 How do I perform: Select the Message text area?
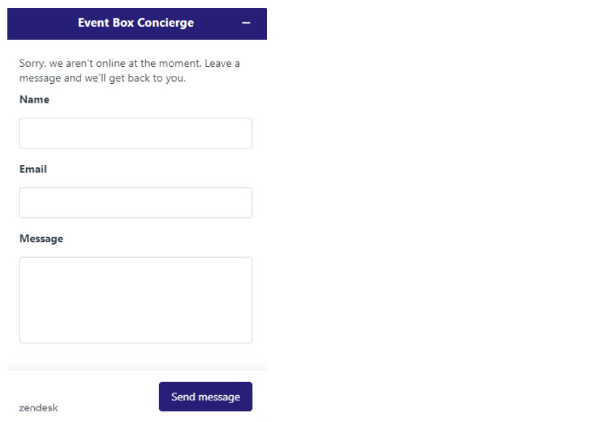click(x=135, y=300)
